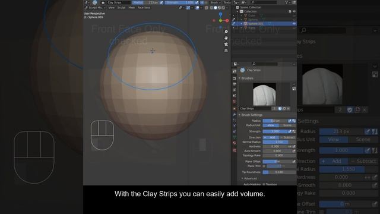Image resolution: width=380 pixels, height=214 pixels.
Task: Open the Object properties tab icon
Action: coord(235,109)
